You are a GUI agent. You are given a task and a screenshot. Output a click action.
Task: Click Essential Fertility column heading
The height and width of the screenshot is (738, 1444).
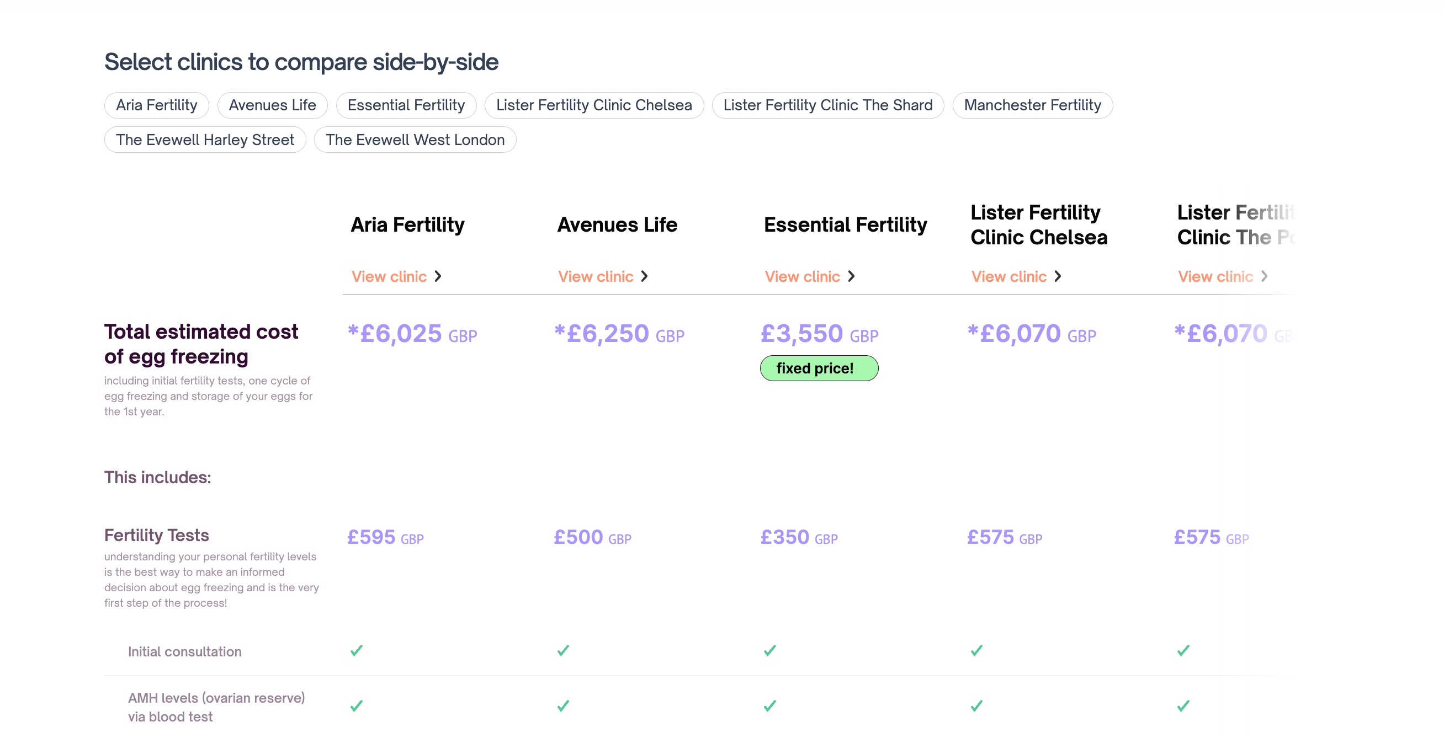pos(845,225)
